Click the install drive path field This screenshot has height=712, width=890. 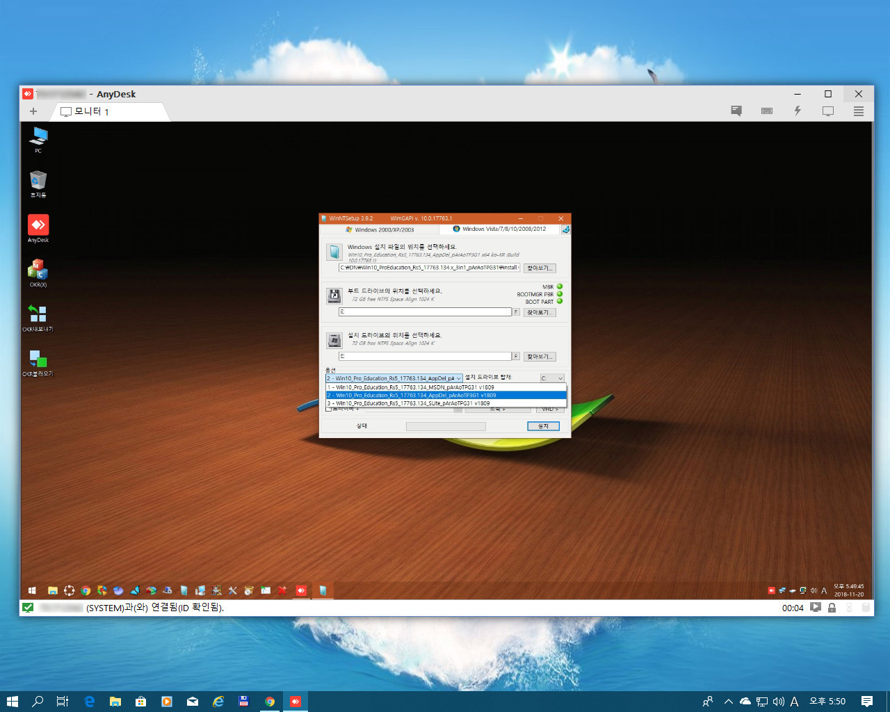(x=426, y=356)
